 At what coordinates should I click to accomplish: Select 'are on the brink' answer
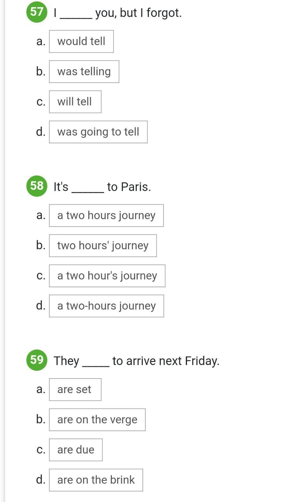[x=96, y=480]
